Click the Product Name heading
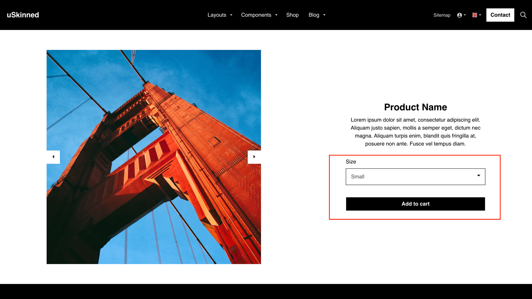This screenshot has width=532, height=299. (415, 107)
